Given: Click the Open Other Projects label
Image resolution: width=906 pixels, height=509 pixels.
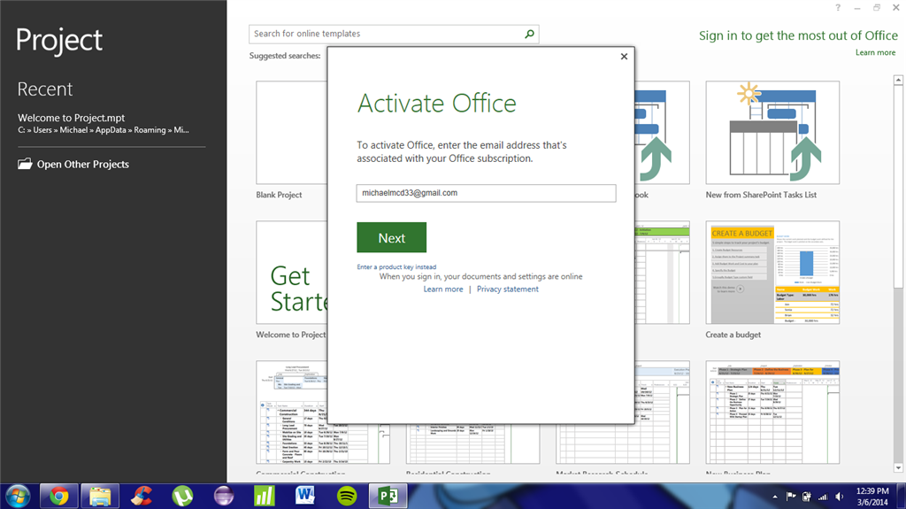Looking at the screenshot, I should pyautogui.click(x=83, y=165).
